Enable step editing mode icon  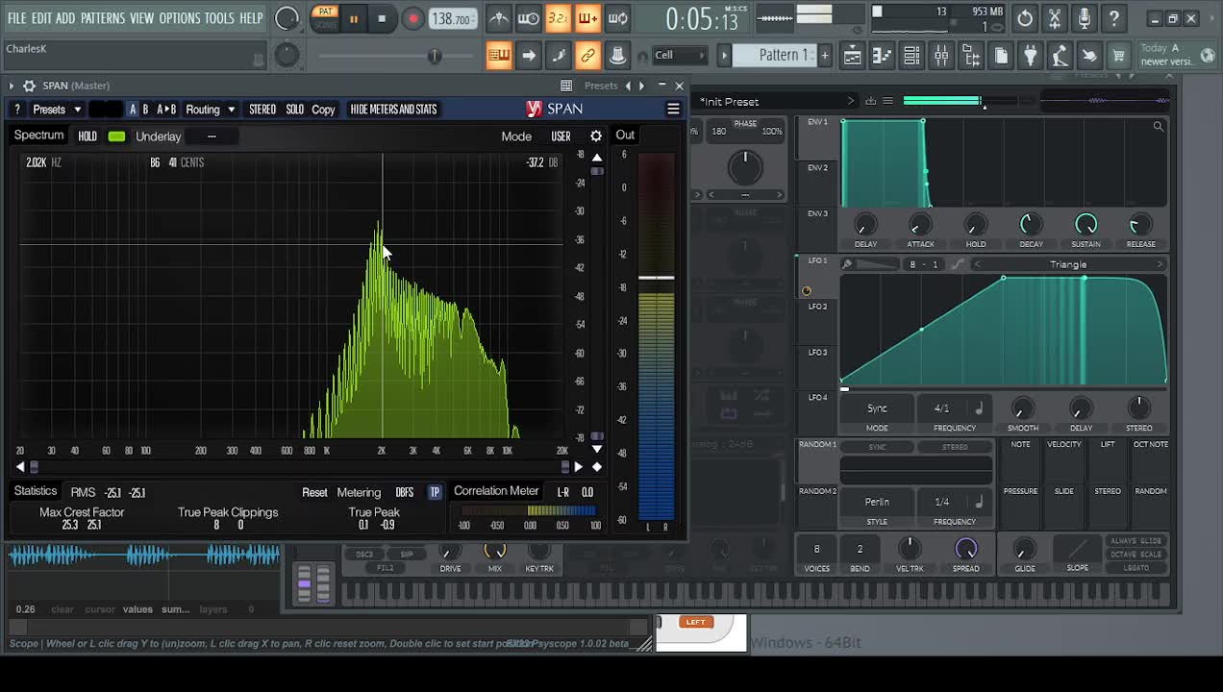(x=559, y=55)
